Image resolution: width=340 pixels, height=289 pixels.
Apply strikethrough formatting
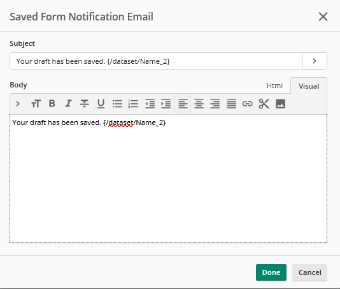tap(84, 104)
